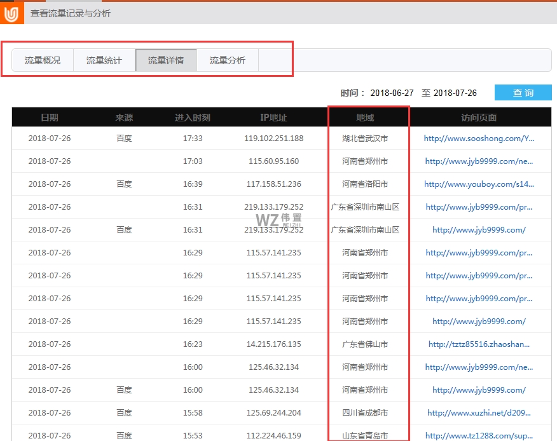Click the 地域 column header

pos(368,116)
